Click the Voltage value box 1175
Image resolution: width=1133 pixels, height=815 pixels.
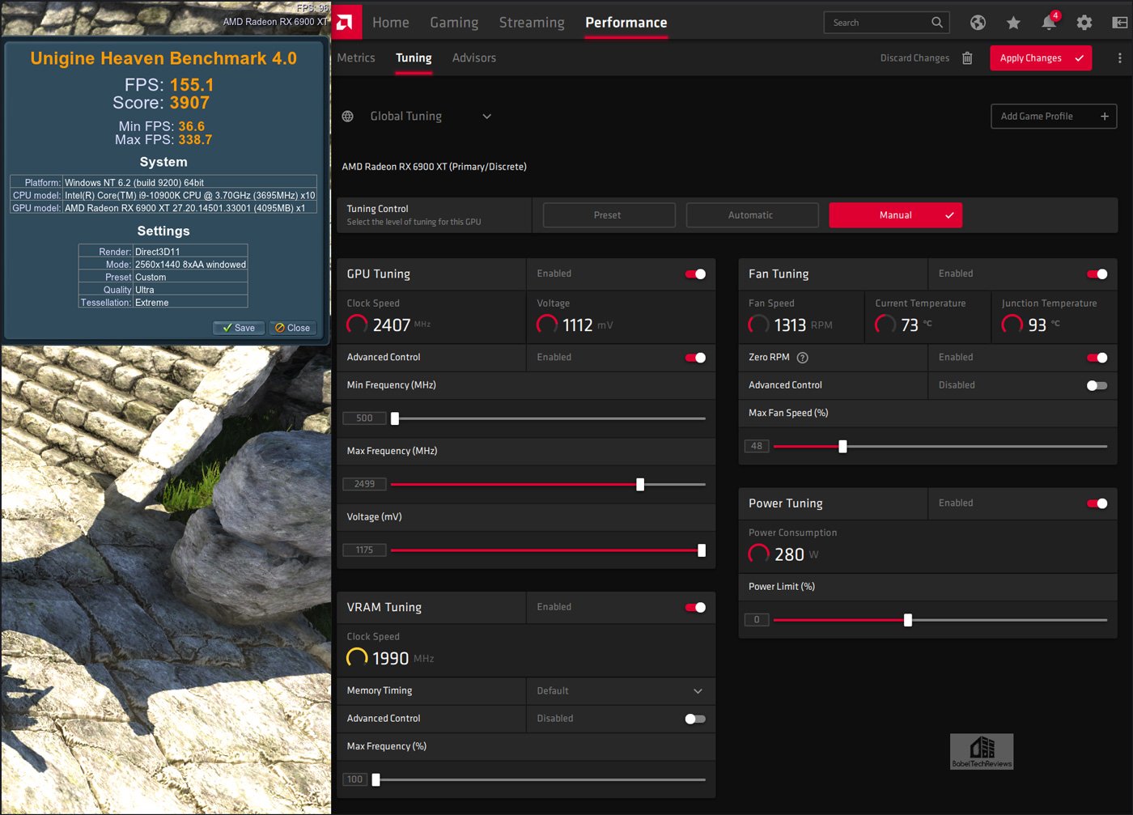(x=364, y=550)
